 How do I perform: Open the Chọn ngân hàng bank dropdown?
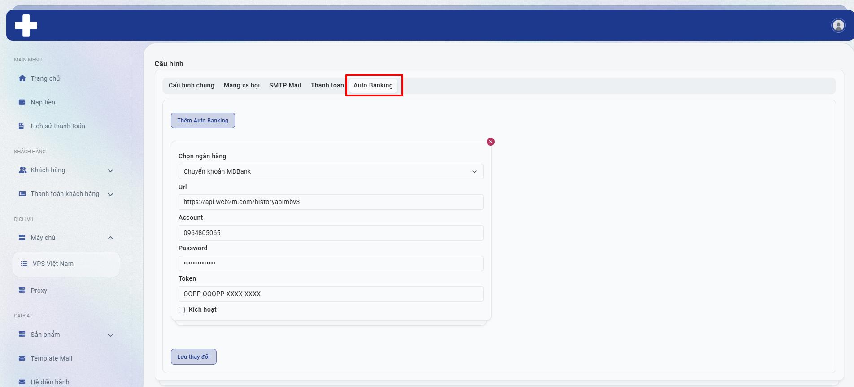331,171
